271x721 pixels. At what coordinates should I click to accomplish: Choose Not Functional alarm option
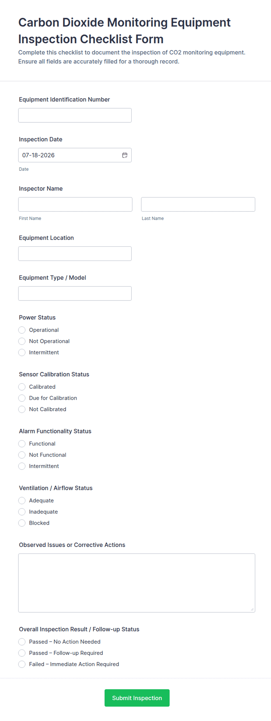click(x=22, y=455)
